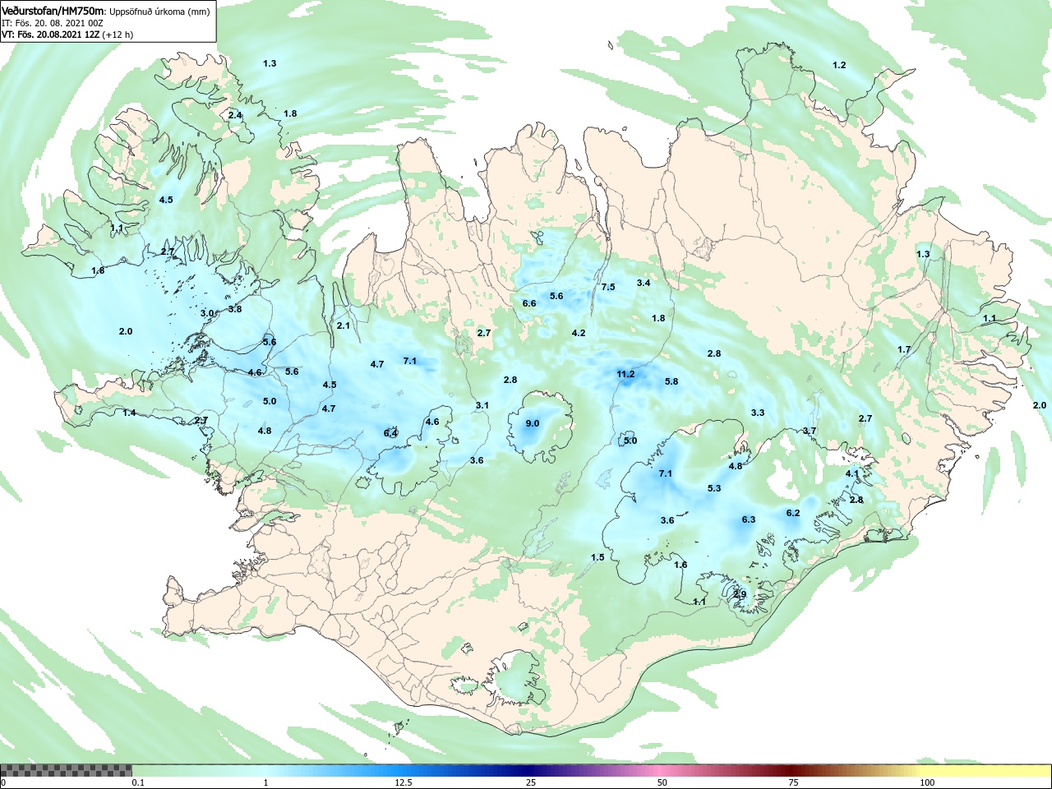1052x789 pixels.
Task: Click the 6.3 precipitation value
Action: pyautogui.click(x=749, y=519)
